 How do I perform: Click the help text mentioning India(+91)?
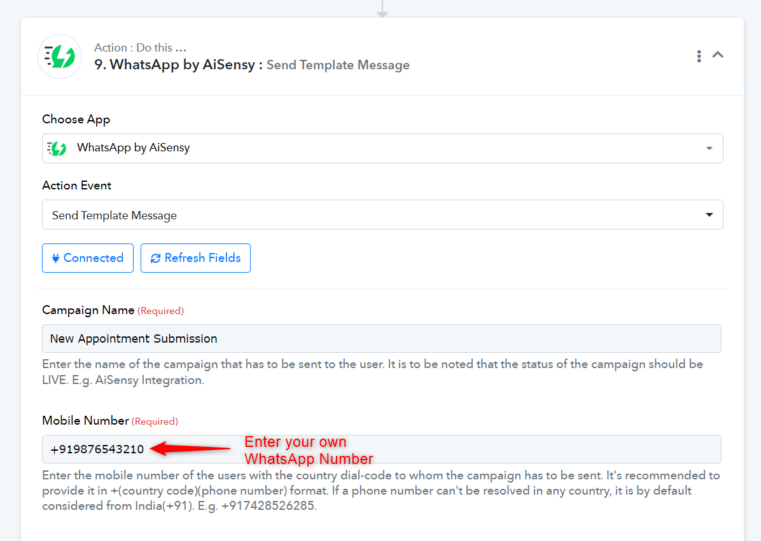click(x=381, y=490)
